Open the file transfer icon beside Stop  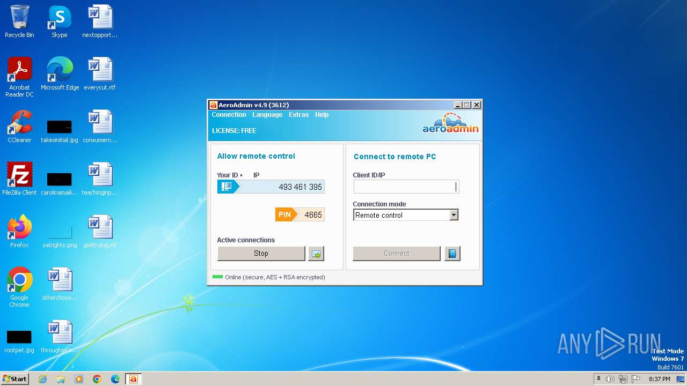click(316, 254)
